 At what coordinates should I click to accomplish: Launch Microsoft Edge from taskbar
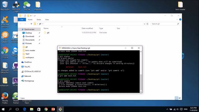tap(25, 109)
